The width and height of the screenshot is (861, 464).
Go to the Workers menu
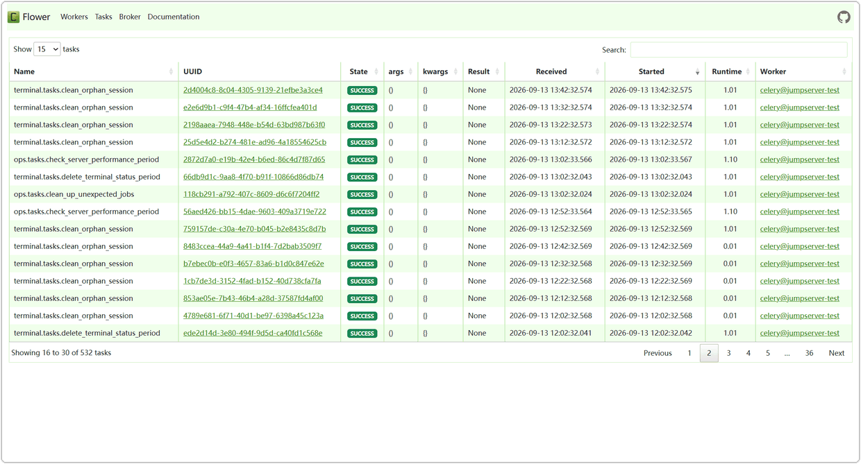pos(74,17)
